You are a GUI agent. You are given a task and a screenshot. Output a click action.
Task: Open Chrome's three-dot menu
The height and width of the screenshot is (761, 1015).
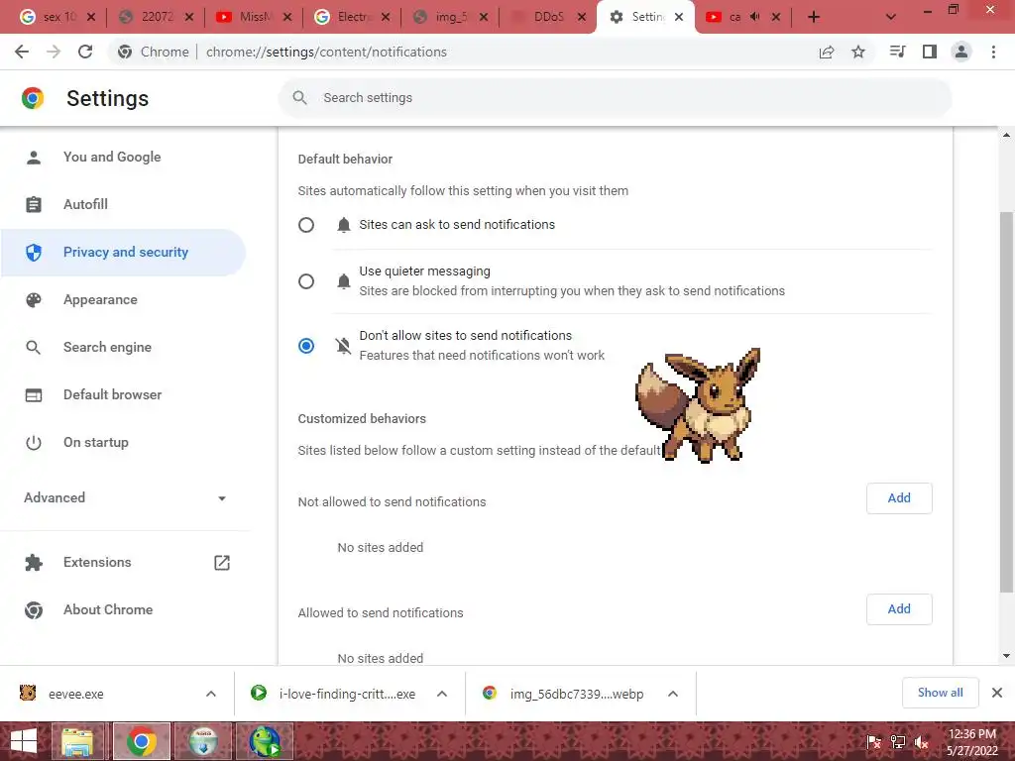click(993, 52)
